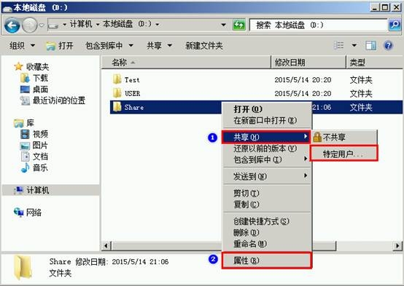Click horizontal scrollbar right arrow

point(397,246)
